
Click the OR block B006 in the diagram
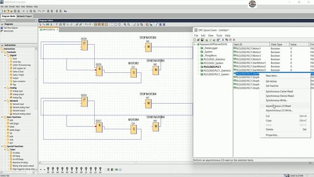pyautogui.click(x=84, y=45)
